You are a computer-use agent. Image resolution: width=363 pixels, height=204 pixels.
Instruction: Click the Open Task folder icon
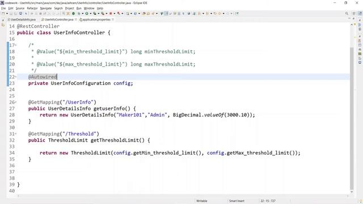coord(148,14)
